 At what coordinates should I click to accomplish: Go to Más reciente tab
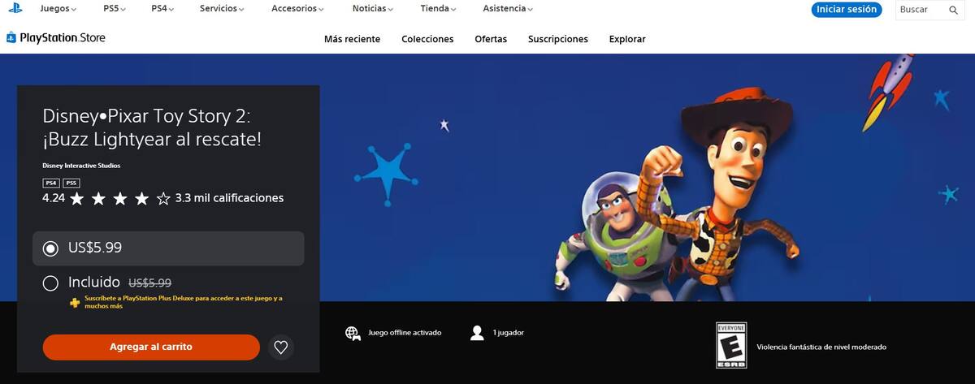[352, 39]
